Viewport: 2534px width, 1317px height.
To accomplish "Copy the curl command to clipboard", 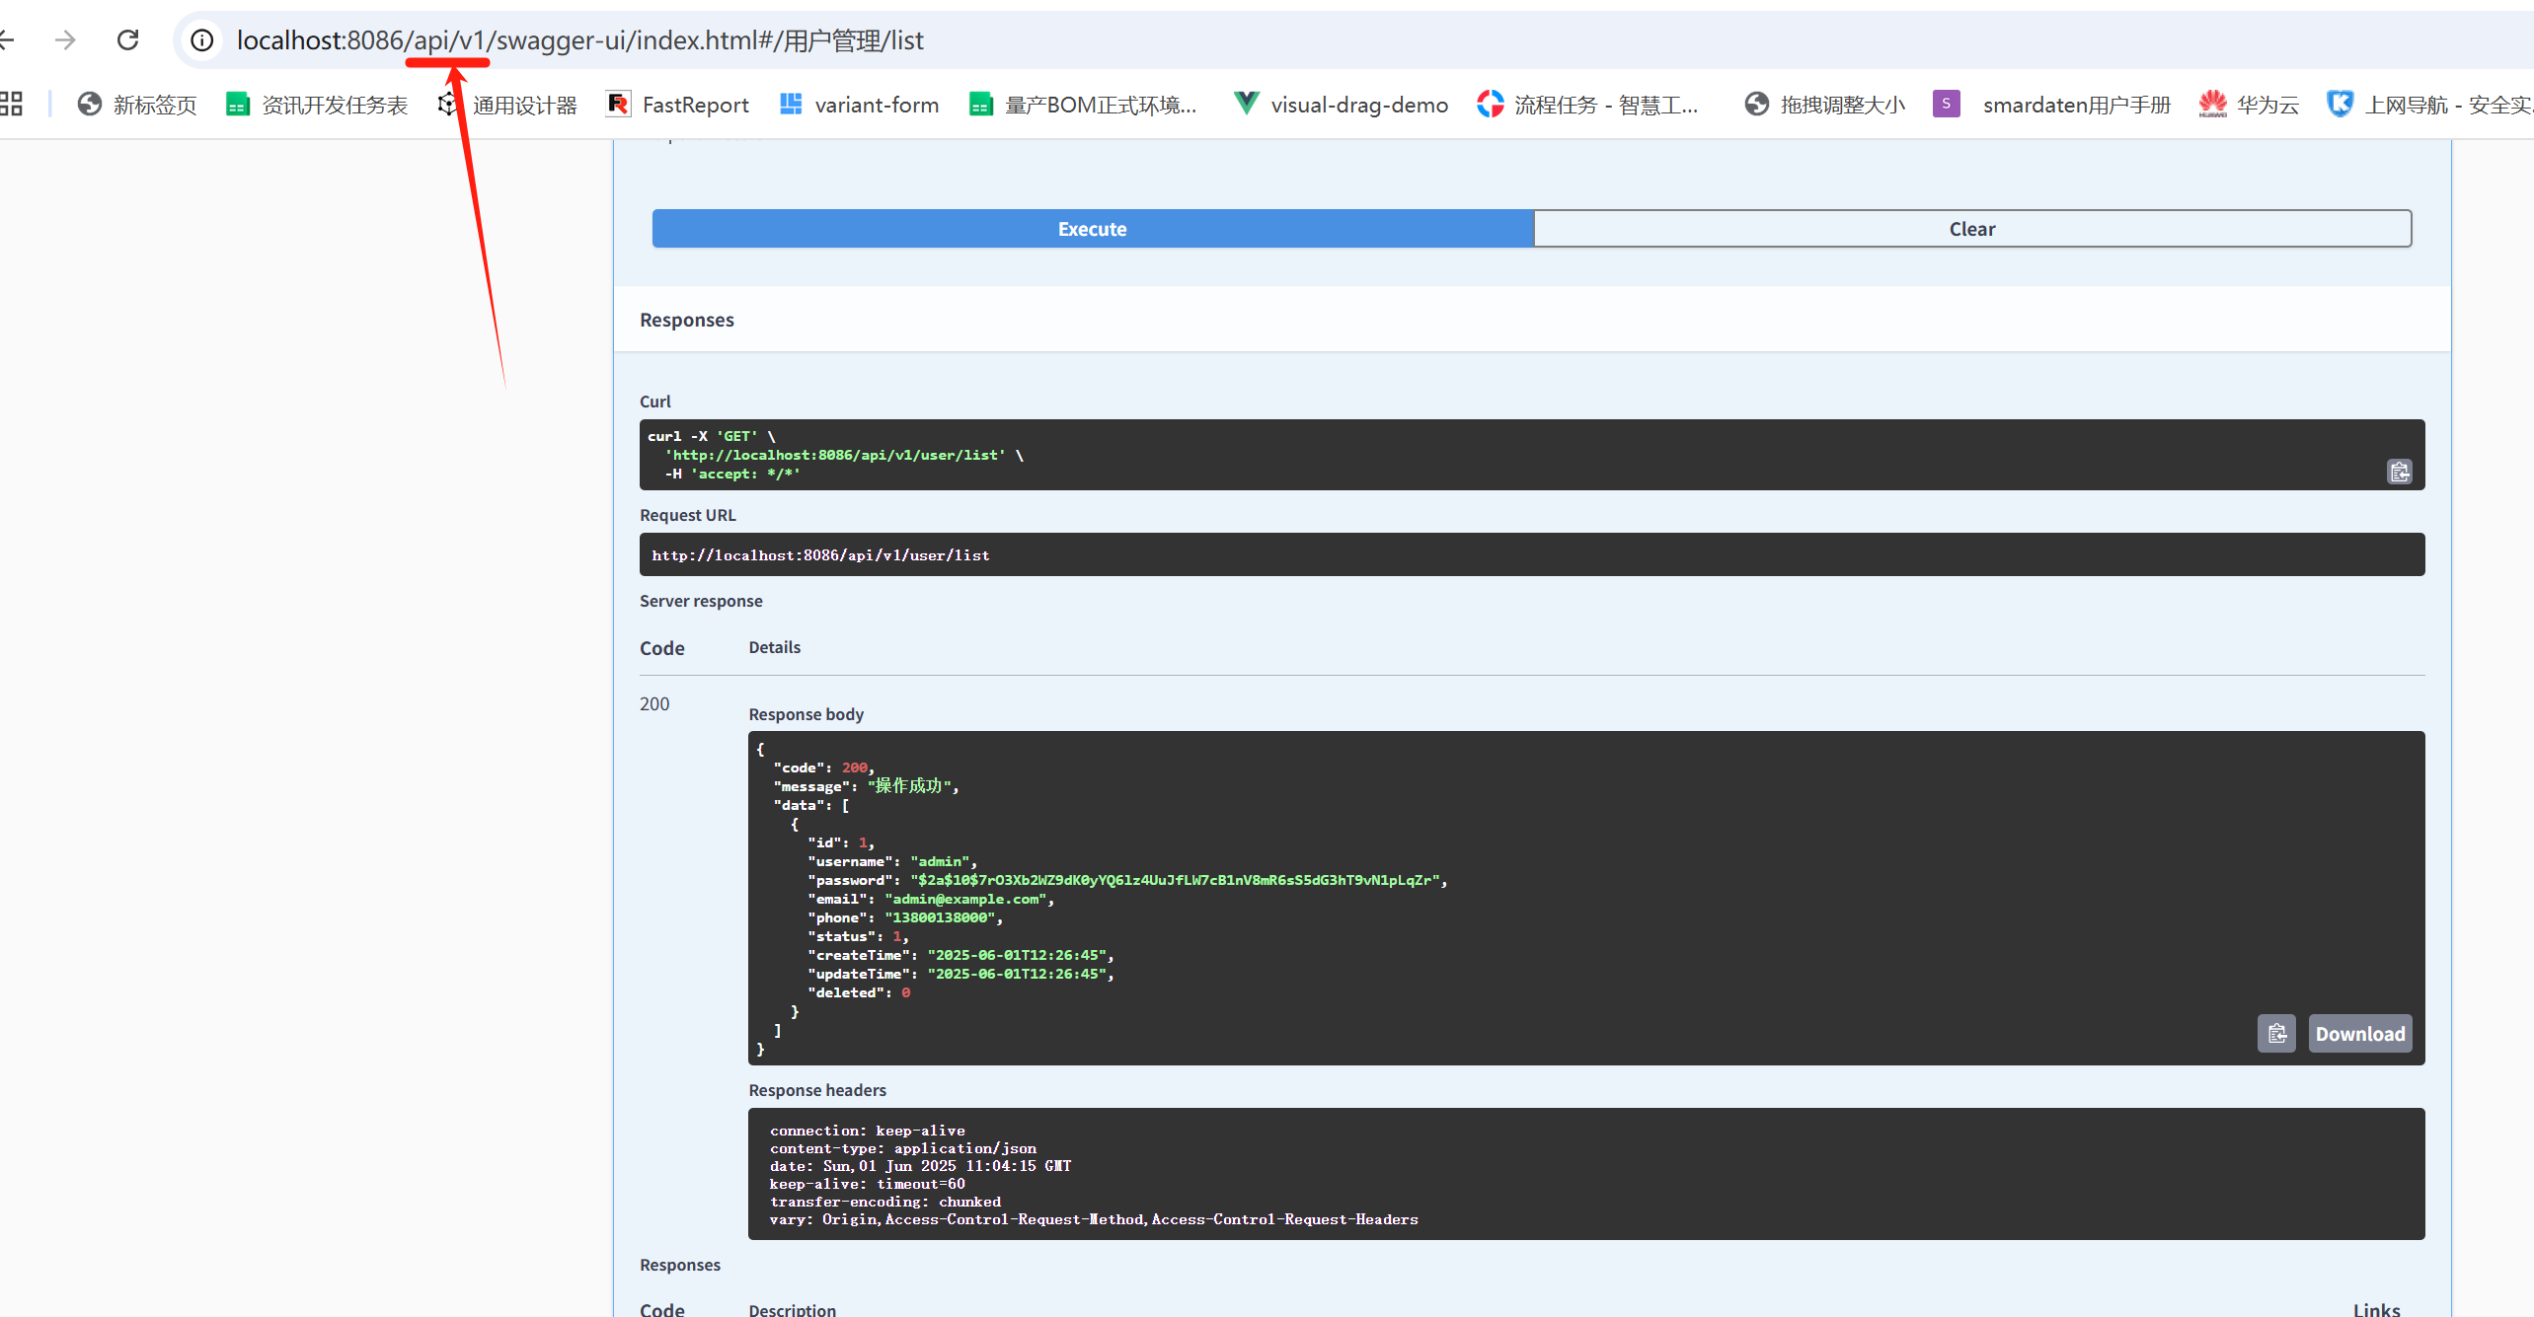I will (x=2399, y=472).
